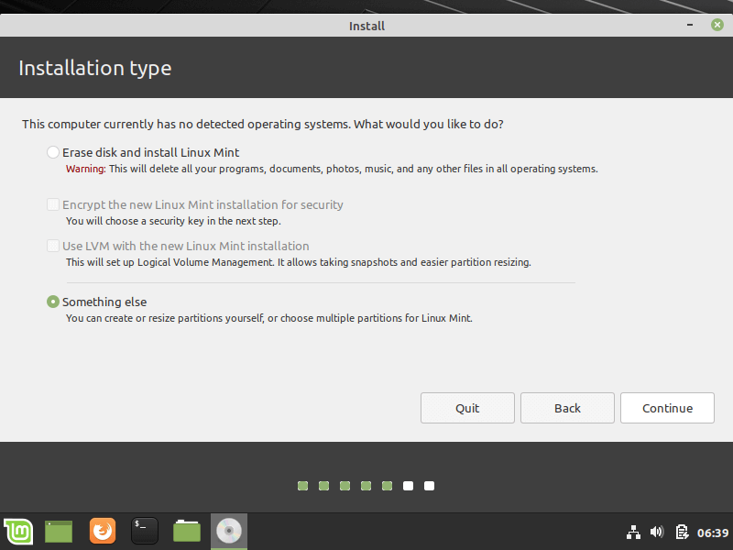Screen dimensions: 733x550
Task: Click the volume speaker tray icon
Action: click(657, 532)
